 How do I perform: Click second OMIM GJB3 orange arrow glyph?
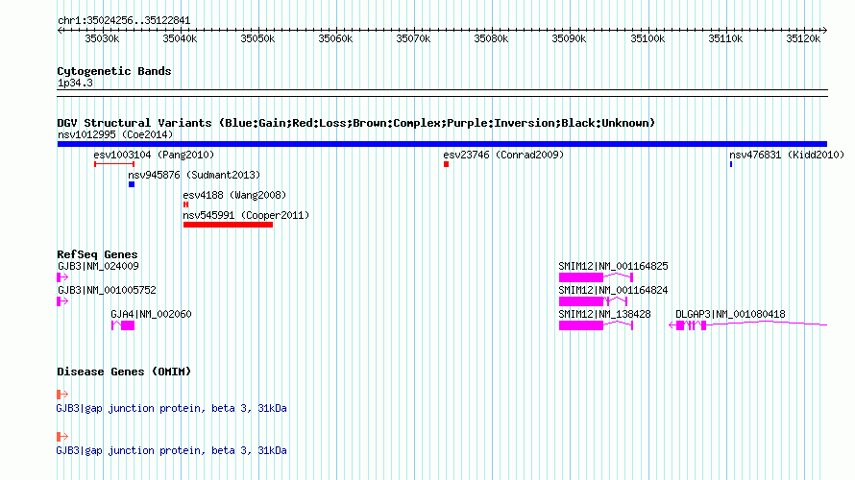[x=62, y=437]
